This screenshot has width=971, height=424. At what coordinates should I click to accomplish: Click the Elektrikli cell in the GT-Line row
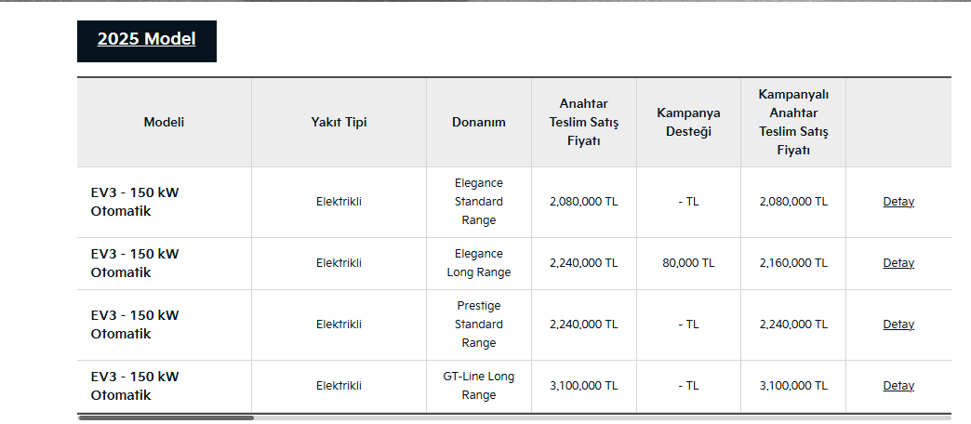tap(339, 386)
